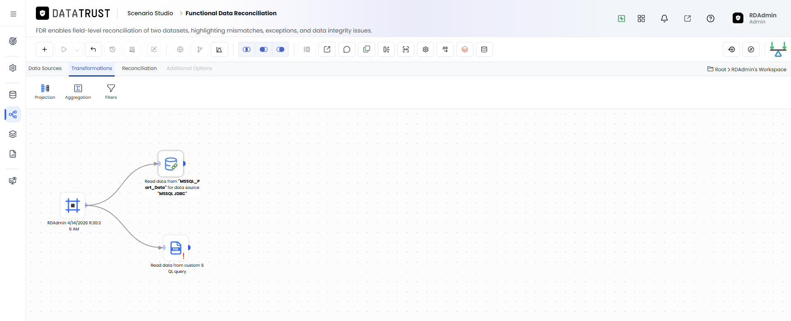Viewport: 791px width, 321px height.
Task: Click the DATATRUST logo
Action: click(x=73, y=14)
